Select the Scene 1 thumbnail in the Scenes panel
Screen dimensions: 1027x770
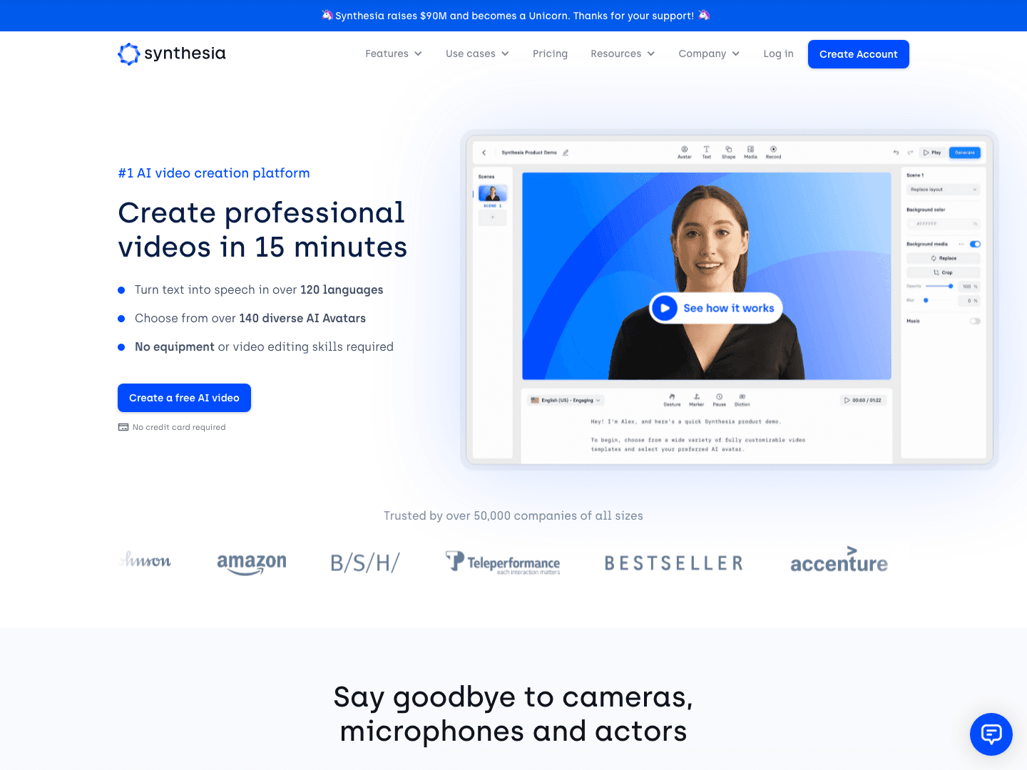493,192
